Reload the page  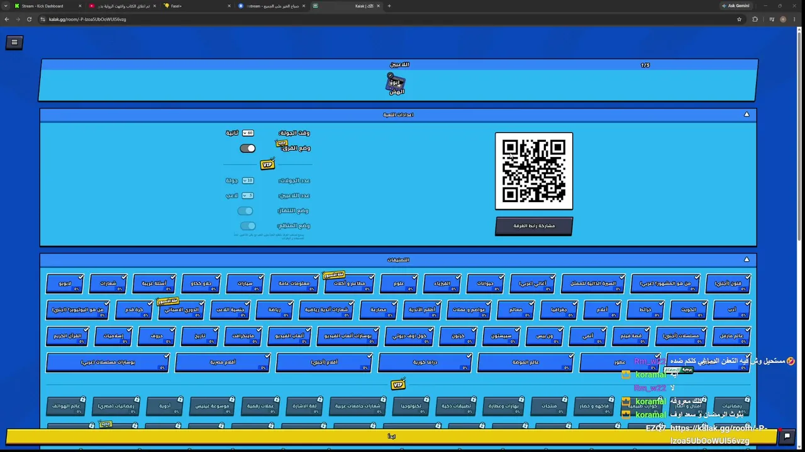coord(29,19)
